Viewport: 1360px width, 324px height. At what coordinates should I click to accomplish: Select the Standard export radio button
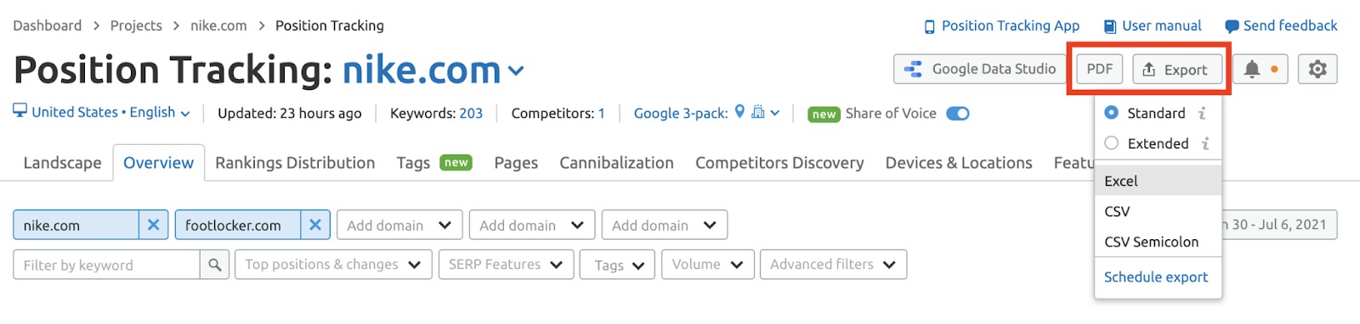[x=1111, y=112]
